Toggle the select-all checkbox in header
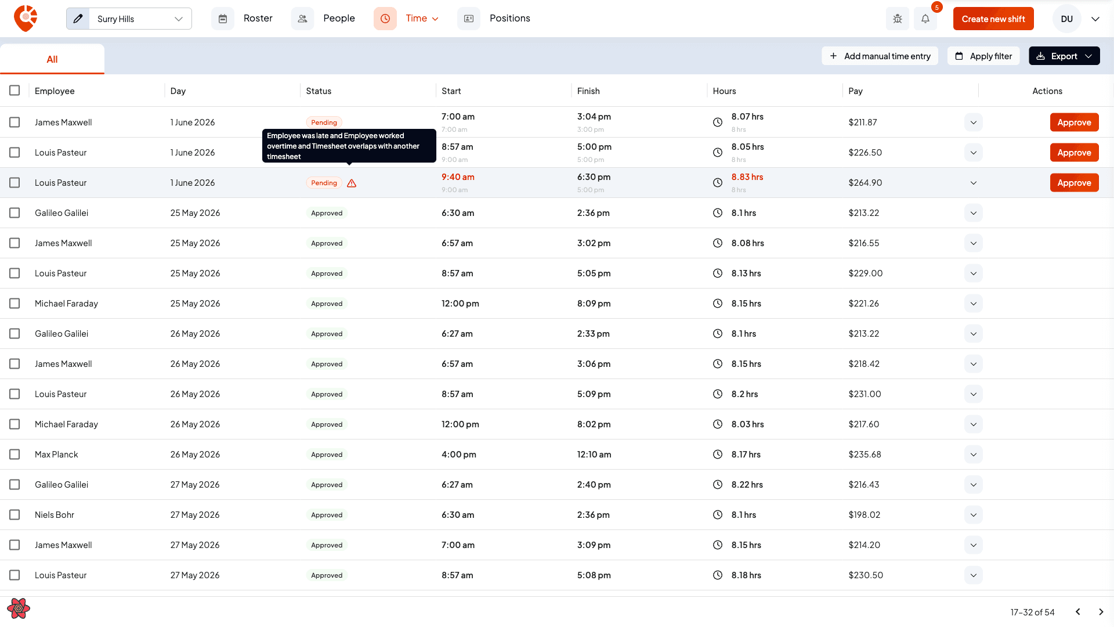The width and height of the screenshot is (1114, 627). [15, 91]
